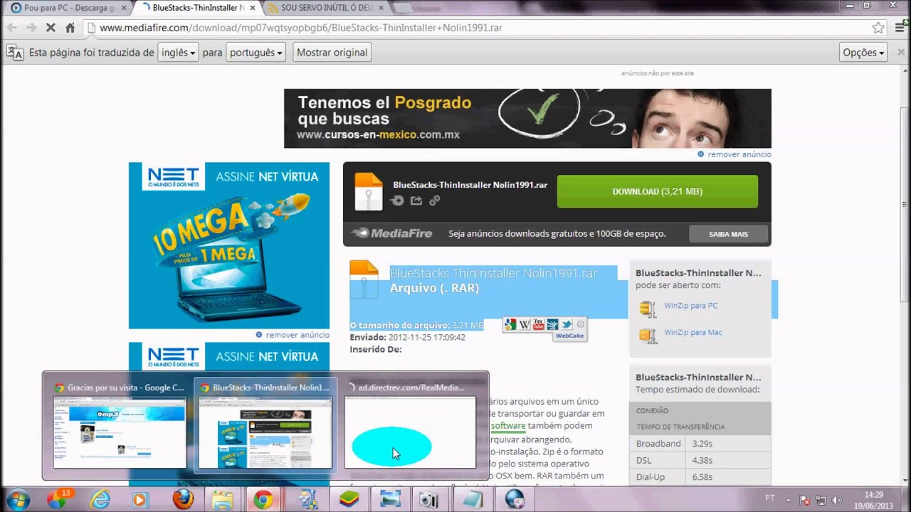
Task: Open Windows Explorer from the taskbar
Action: 223,499
